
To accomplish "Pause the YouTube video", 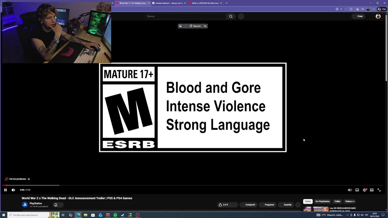I will click(x=5, y=190).
